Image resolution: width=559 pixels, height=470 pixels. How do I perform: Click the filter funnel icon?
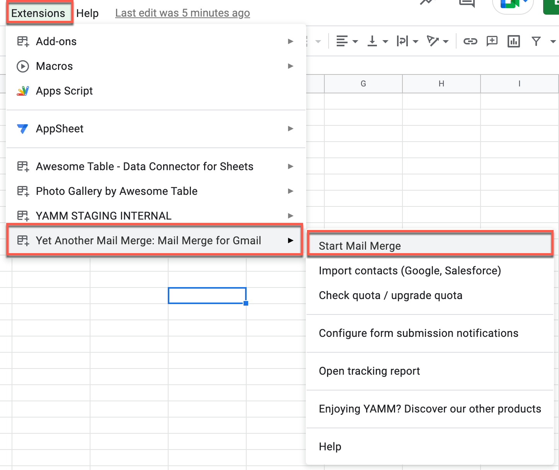pos(536,41)
